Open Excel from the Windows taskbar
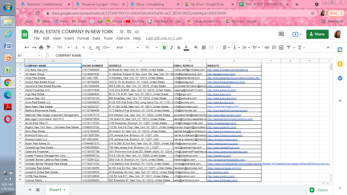347x195 pixels. click(8, 70)
